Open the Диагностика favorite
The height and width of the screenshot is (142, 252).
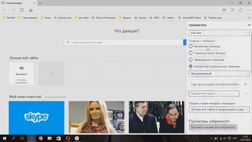coord(63,18)
